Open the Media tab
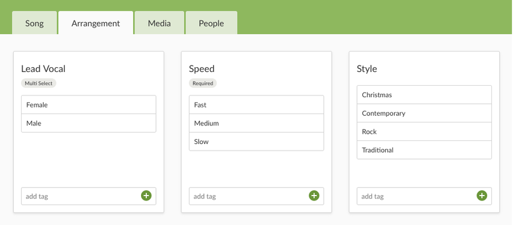513x225 pixels. coord(160,23)
